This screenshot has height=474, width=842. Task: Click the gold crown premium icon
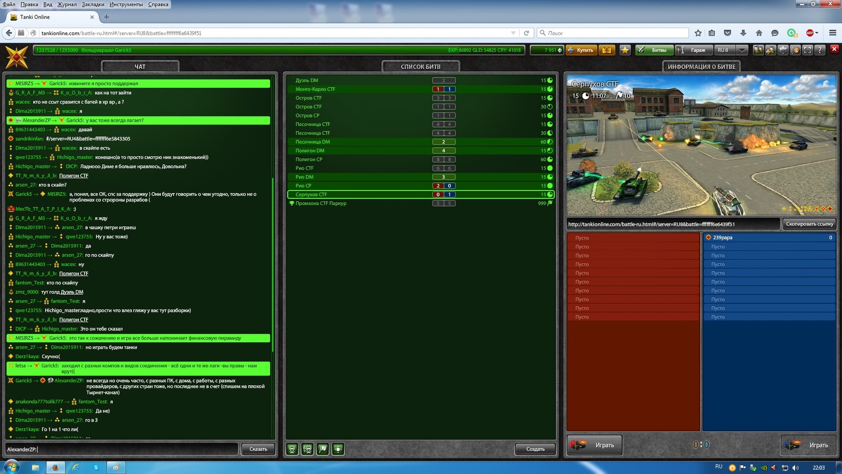(607, 50)
